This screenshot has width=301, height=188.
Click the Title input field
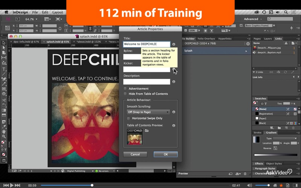[x=147, y=44]
